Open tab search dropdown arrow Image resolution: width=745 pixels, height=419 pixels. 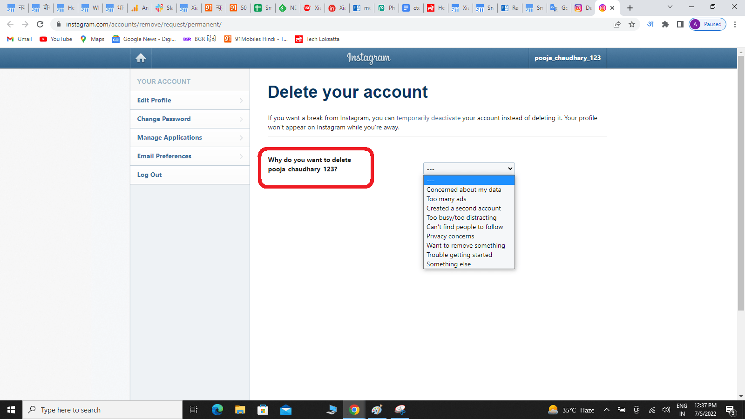[670, 7]
